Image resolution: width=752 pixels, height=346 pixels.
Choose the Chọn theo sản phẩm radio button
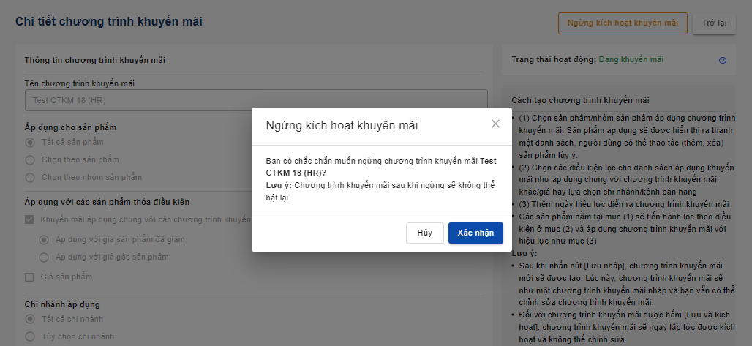coord(30,159)
